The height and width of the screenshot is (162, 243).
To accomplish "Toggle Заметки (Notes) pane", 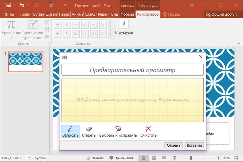I will (x=95, y=158).
